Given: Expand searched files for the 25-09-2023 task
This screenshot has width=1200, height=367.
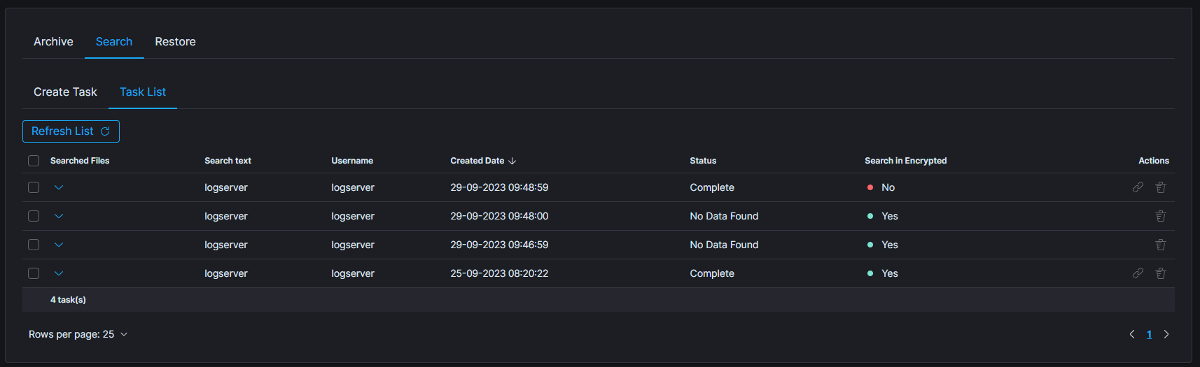Looking at the screenshot, I should click(x=59, y=273).
